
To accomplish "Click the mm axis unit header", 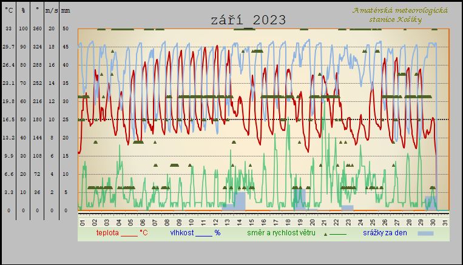I will (x=66, y=11).
